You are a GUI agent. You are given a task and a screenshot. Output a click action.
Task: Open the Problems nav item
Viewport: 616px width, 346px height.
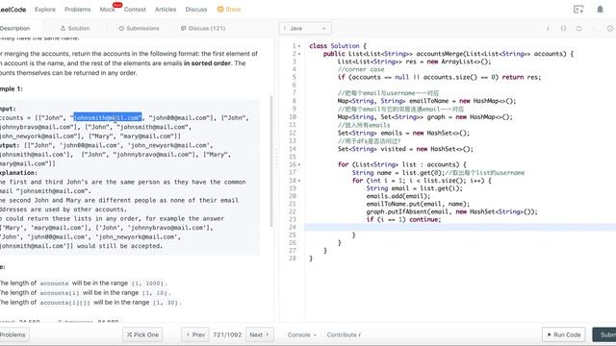tap(77, 10)
